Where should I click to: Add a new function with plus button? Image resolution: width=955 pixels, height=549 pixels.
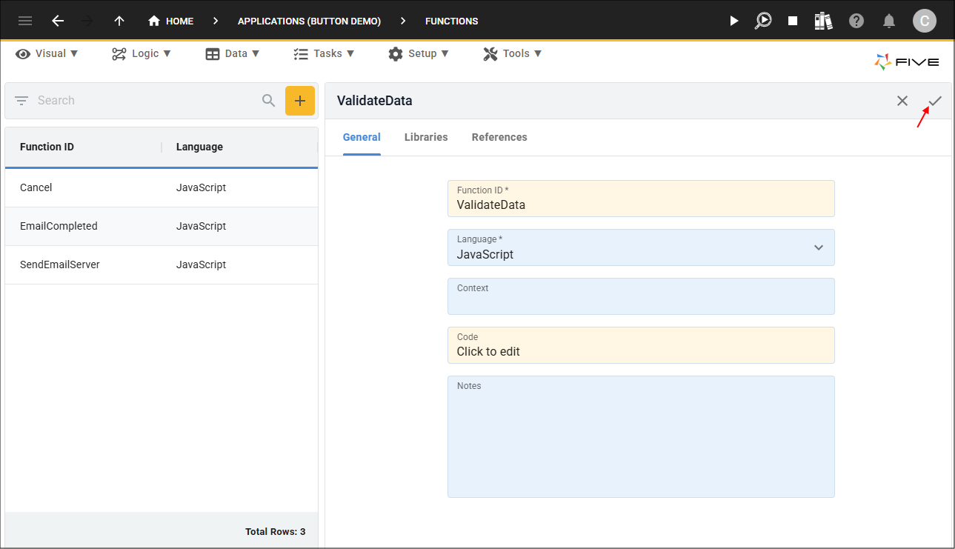[x=300, y=101]
